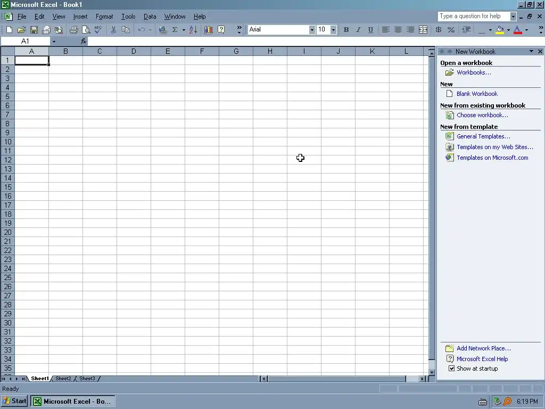This screenshot has width=545, height=409.
Task: Apply Currency style format
Action: pos(439,30)
